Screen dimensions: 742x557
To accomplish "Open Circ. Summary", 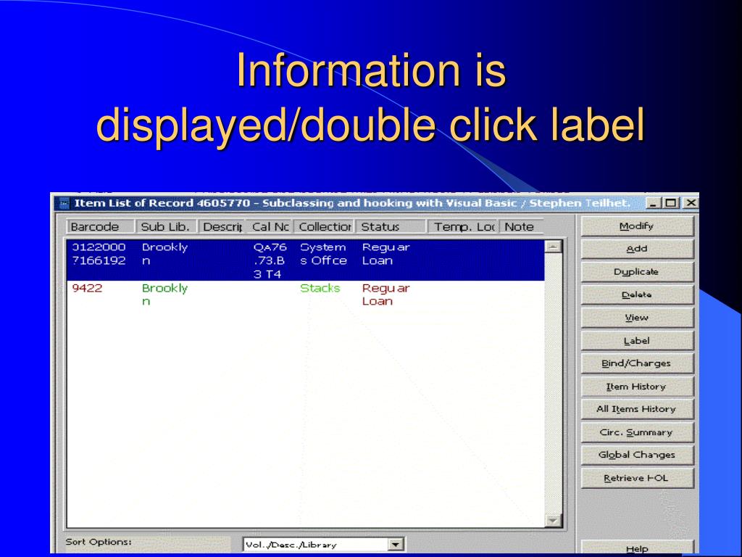I will [x=636, y=432].
